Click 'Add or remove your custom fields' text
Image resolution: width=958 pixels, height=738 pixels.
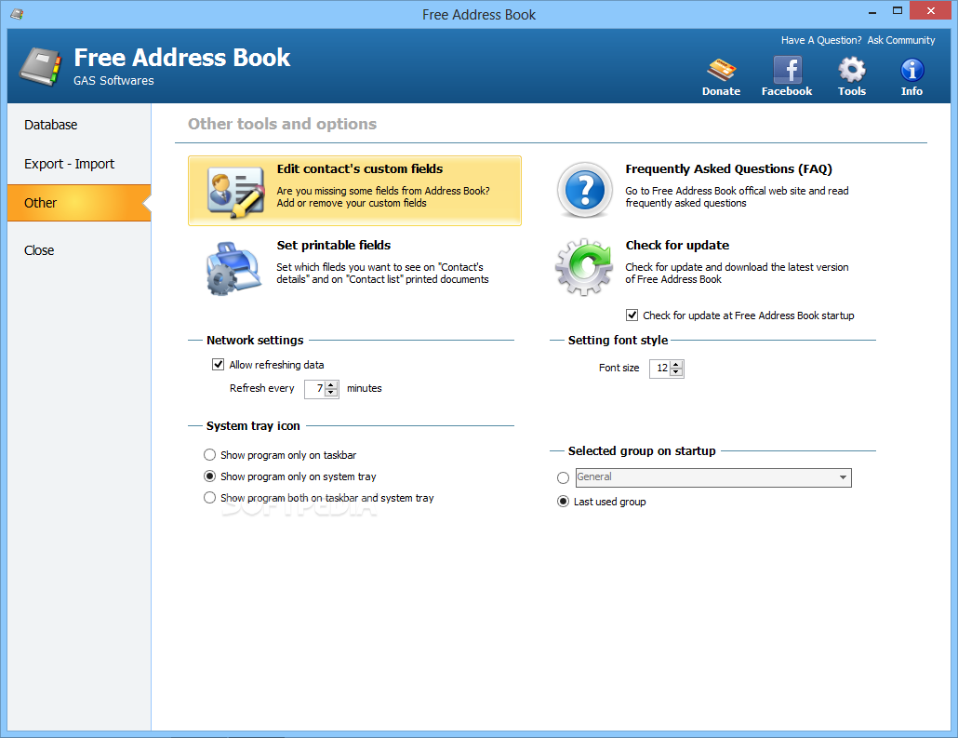pos(352,203)
